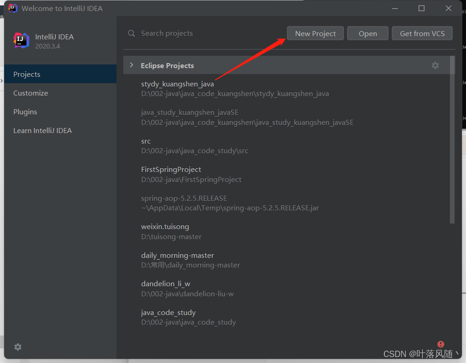Click path D:\002-java\java_code_study\src
Screen dimensions: 466x363
(194, 151)
